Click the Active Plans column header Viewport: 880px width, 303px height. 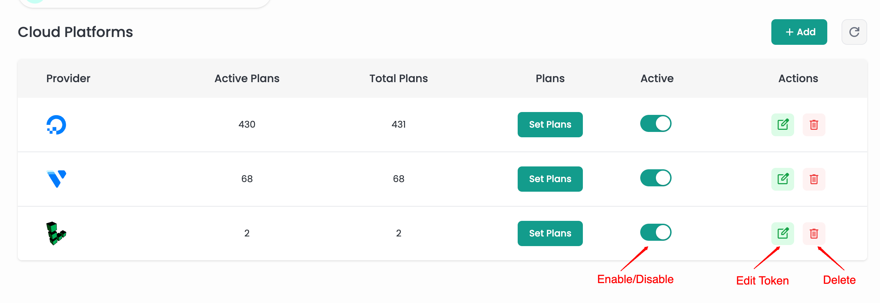[x=247, y=79]
